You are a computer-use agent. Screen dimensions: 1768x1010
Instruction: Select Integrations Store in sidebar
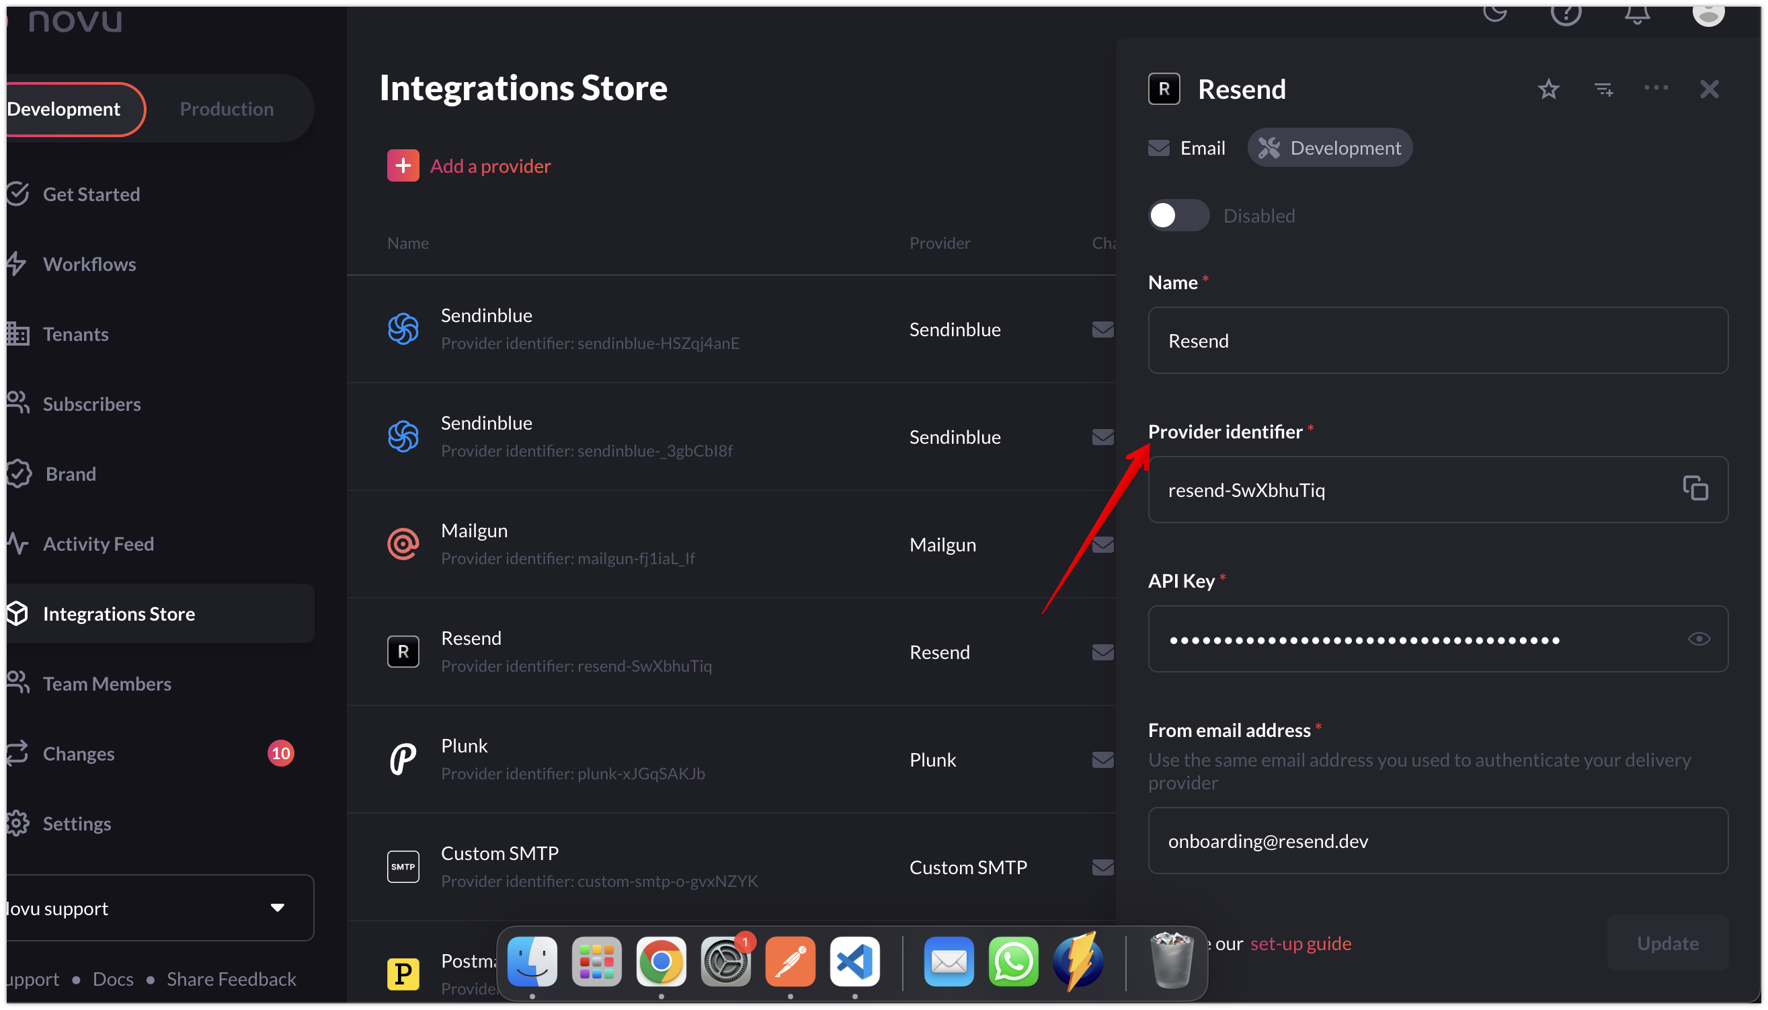(159, 613)
